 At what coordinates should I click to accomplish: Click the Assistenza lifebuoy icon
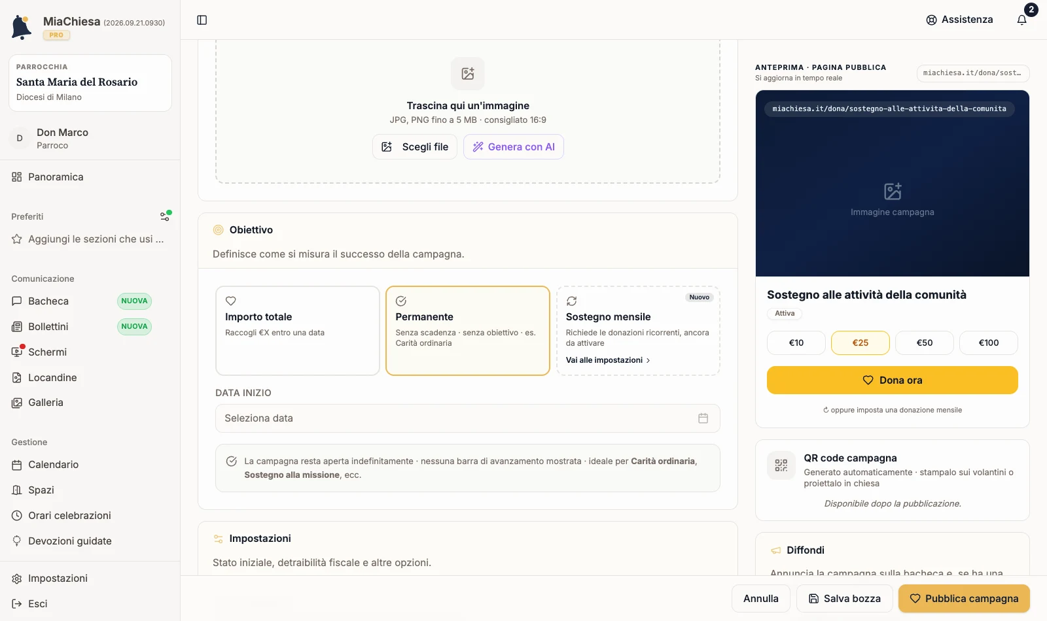931,20
